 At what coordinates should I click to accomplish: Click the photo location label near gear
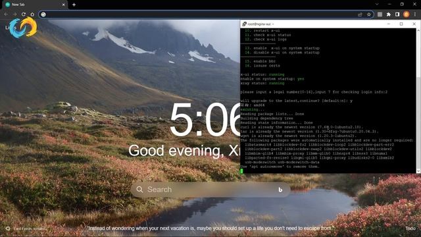click(x=30, y=228)
